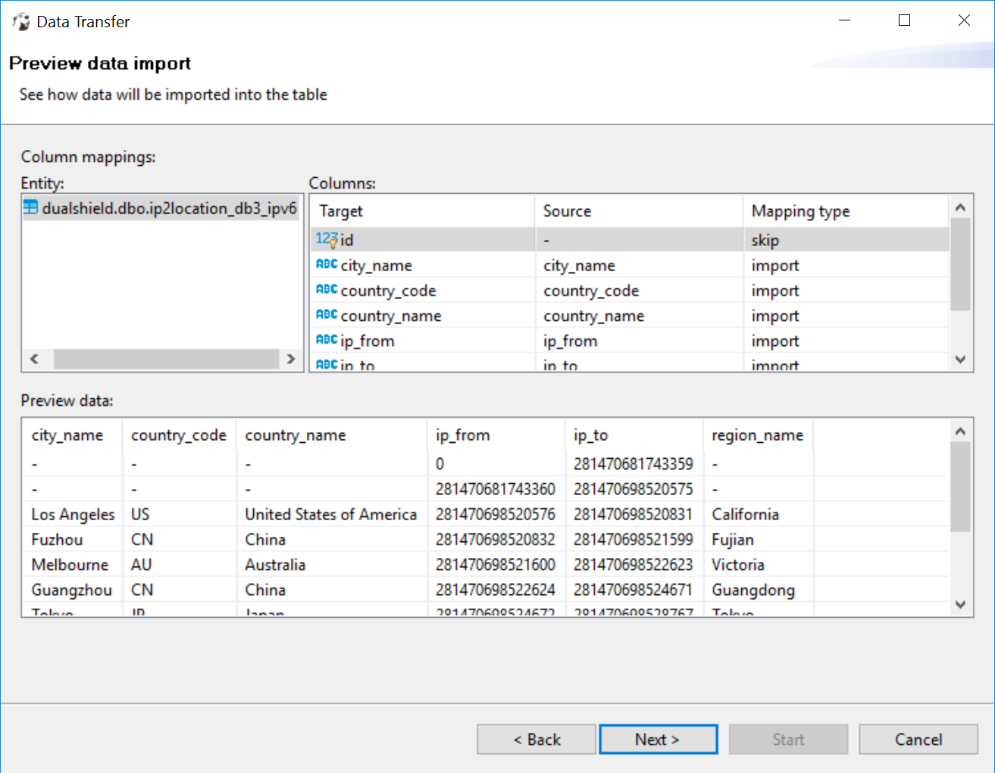Click the Mapping type column header
Image resolution: width=995 pixels, height=773 pixels.
point(800,211)
